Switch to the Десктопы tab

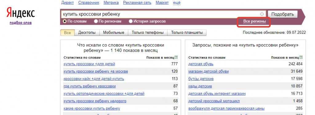(87, 33)
